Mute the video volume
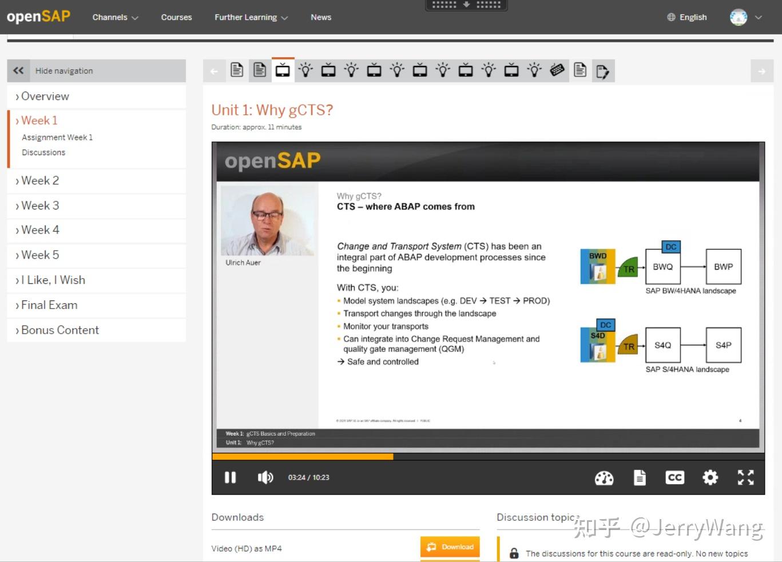 (x=265, y=477)
